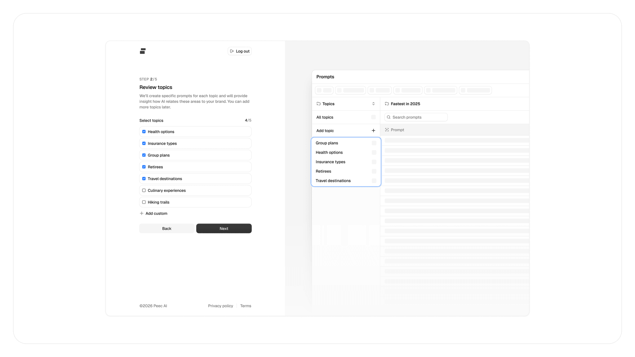Click the Peec AI logo icon
635x357 pixels.
(143, 51)
